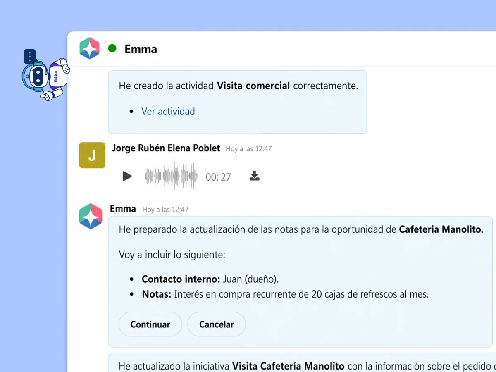Image resolution: width=496 pixels, height=372 pixels.
Task: Click the Visita Cafetería Manolito initiative name
Action: click(288, 366)
